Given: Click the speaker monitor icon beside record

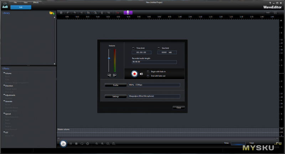Looking at the screenshot, I should click(141, 74).
